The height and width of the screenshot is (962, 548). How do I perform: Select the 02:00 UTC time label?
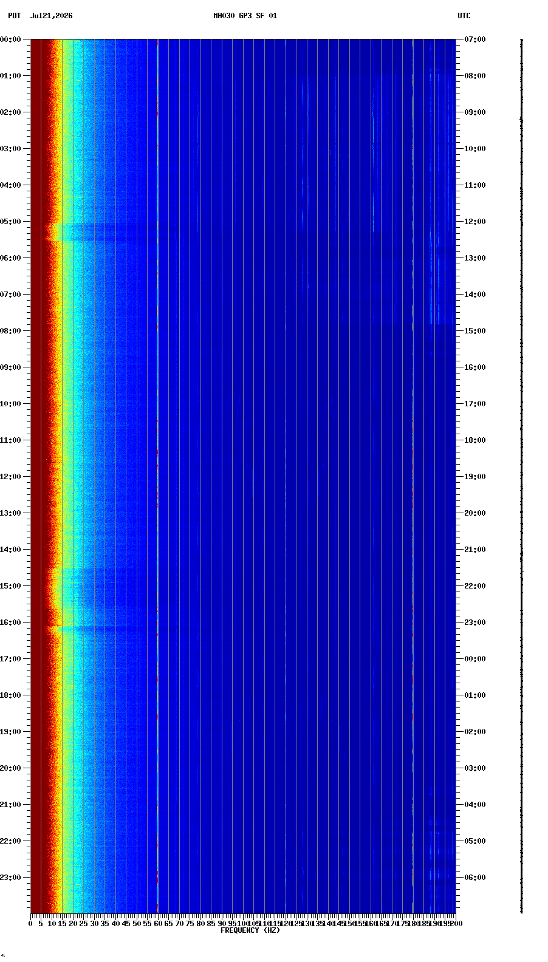point(475,732)
